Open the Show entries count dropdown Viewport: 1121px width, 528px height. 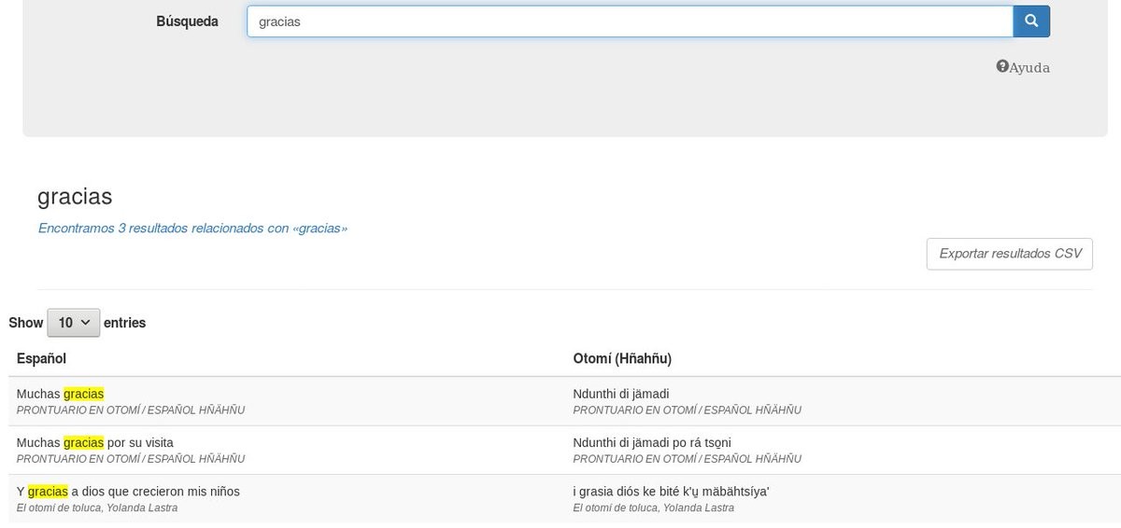(x=73, y=323)
